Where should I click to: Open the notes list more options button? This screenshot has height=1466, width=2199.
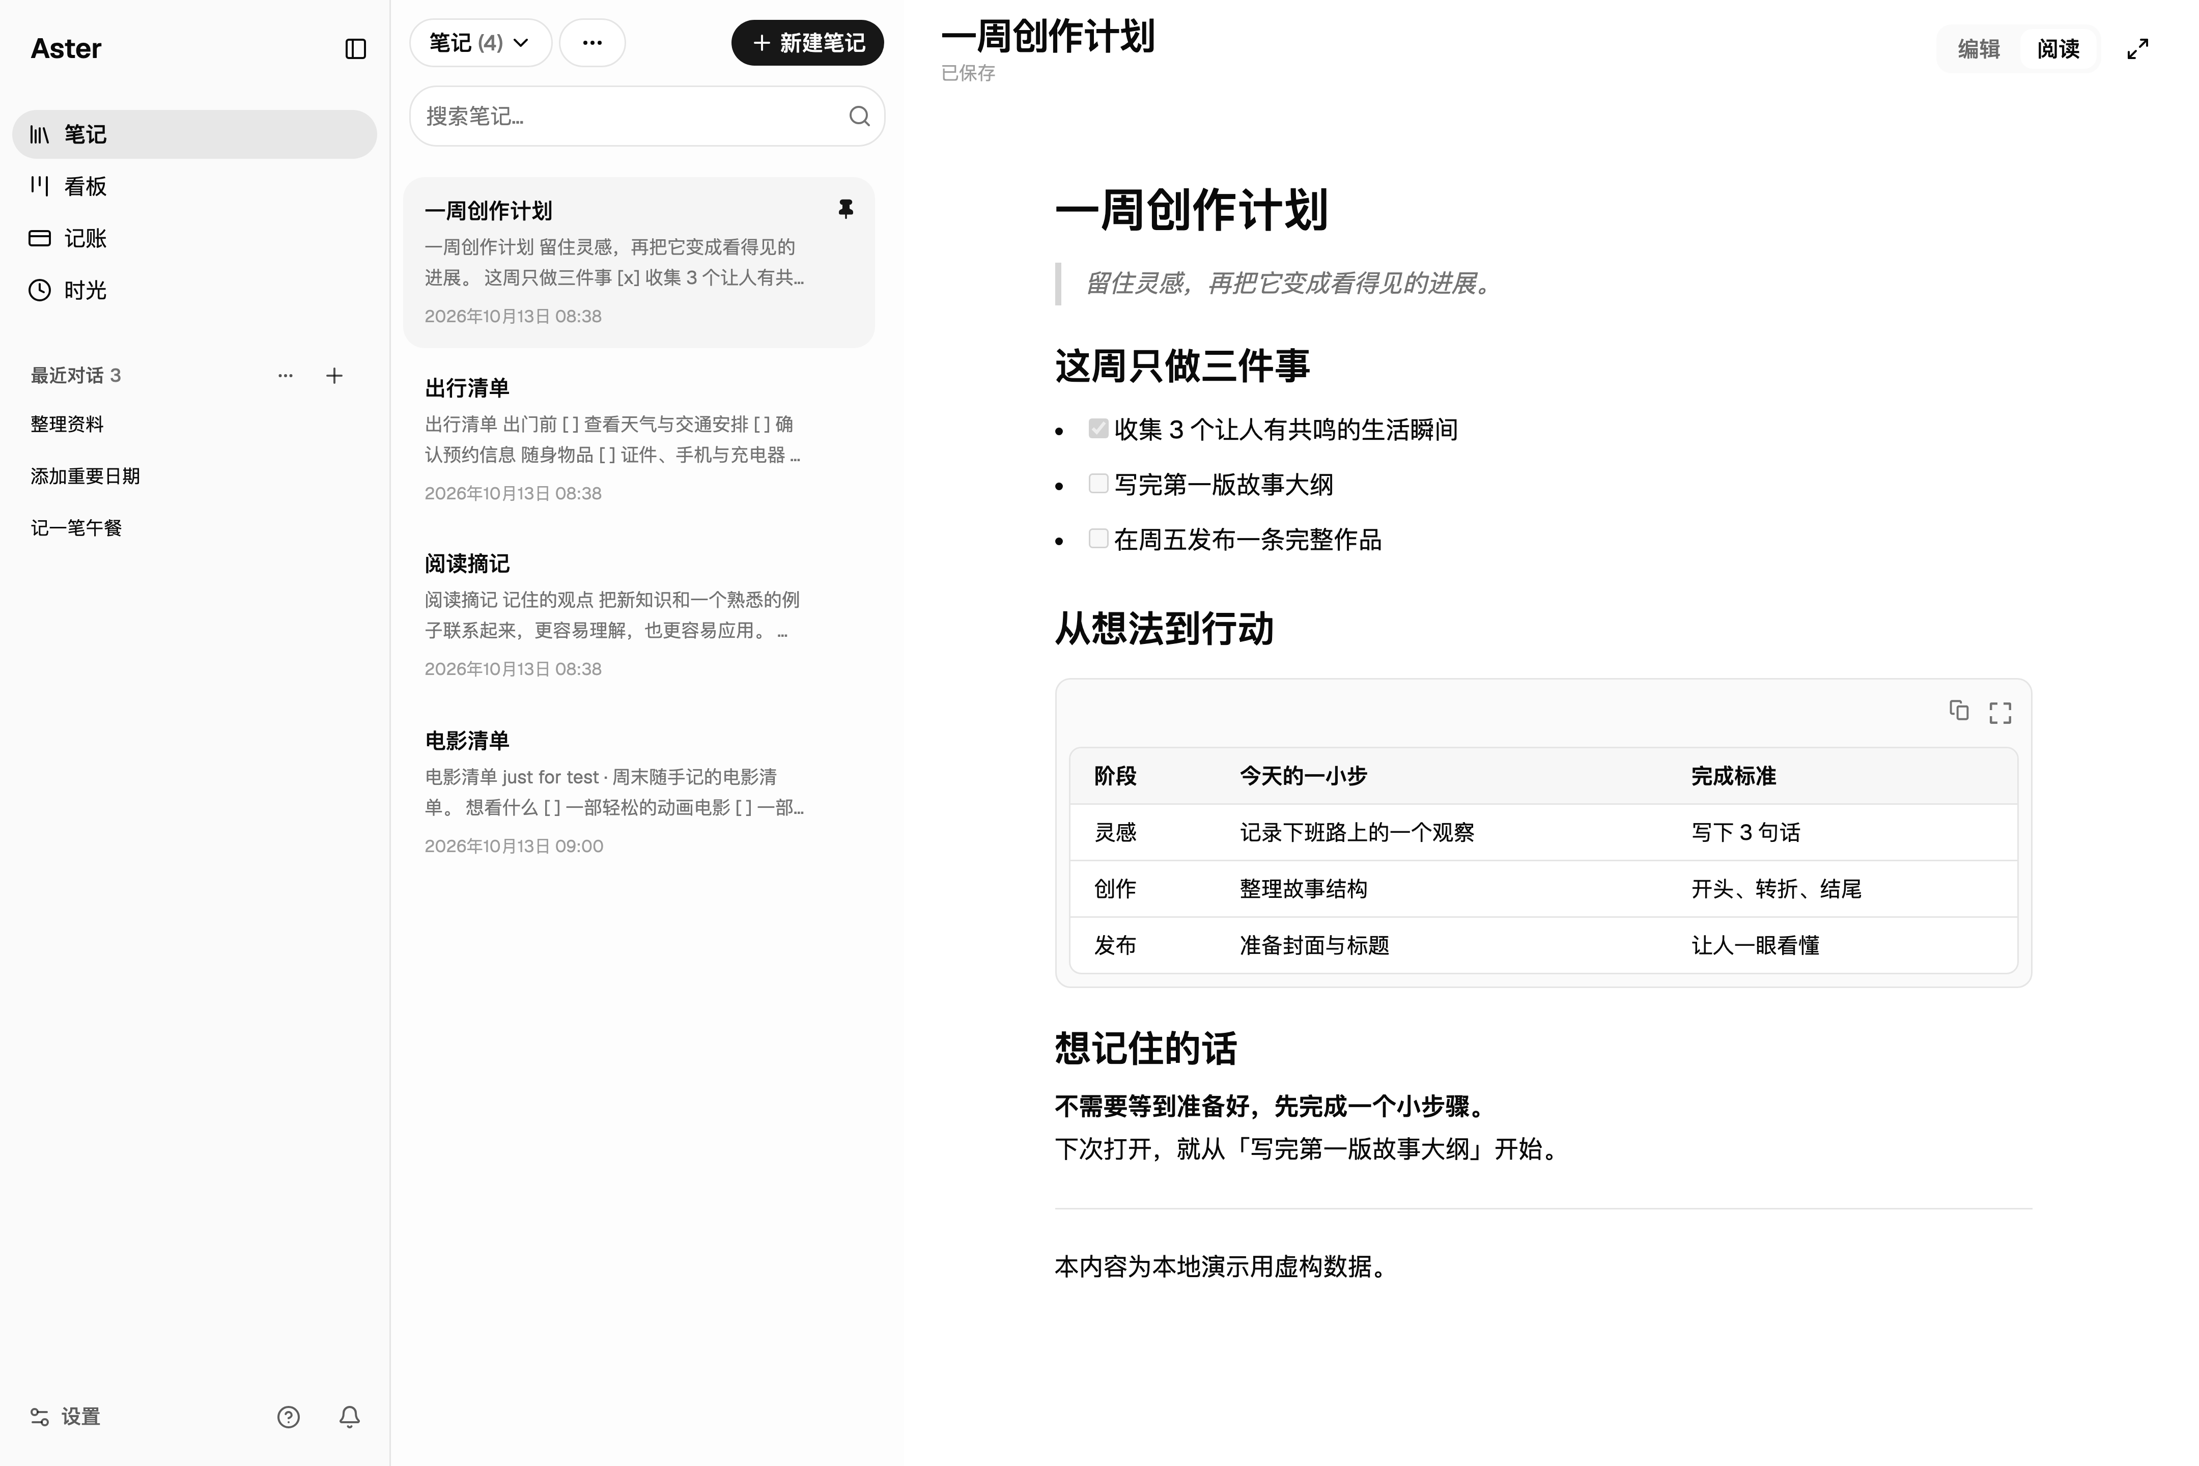click(592, 43)
